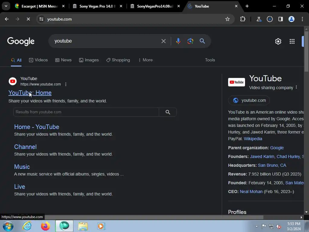Screen dimensions: 309x232
Task: Open the Google apps grid
Action: pos(292,41)
